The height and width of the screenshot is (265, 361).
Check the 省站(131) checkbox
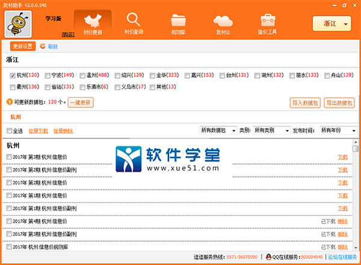48,87
